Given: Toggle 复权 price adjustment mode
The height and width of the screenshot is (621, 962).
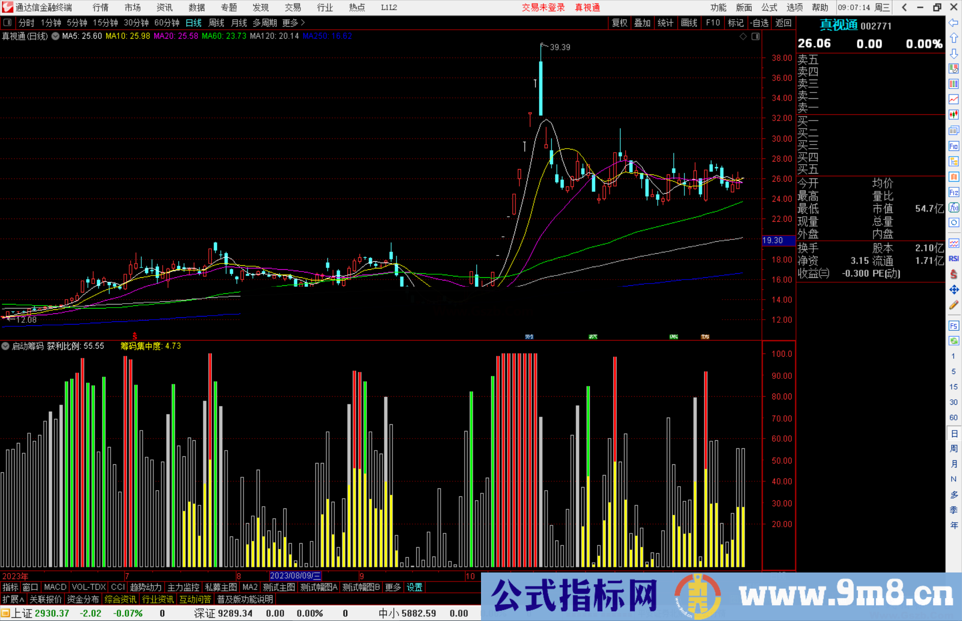Looking at the screenshot, I should [x=619, y=23].
